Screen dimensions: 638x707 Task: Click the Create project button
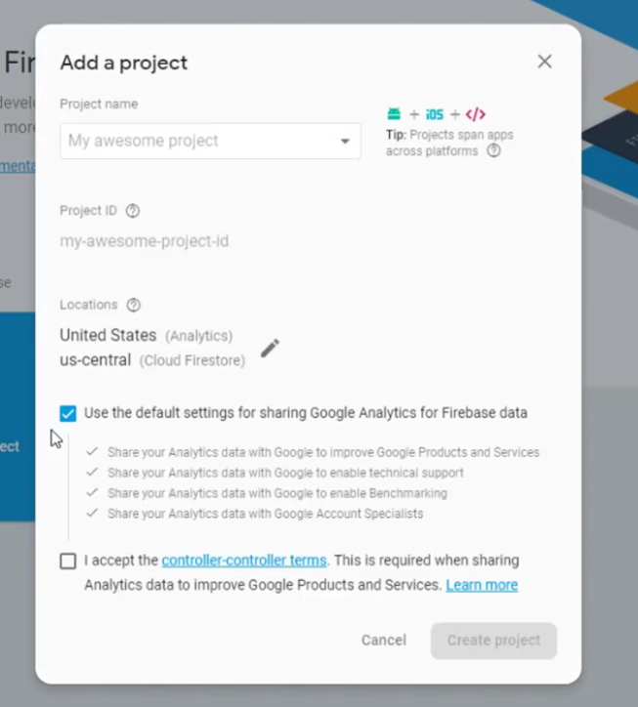493,641
